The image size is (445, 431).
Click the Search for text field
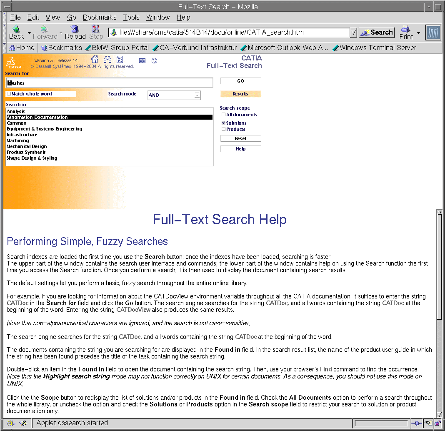tap(109, 83)
